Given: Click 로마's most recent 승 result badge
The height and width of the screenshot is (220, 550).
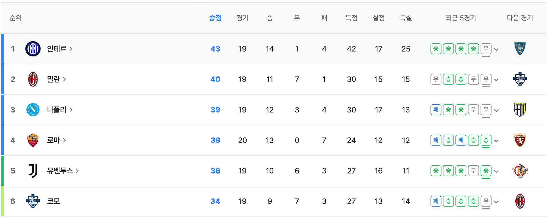Looking at the screenshot, I should pos(486,140).
